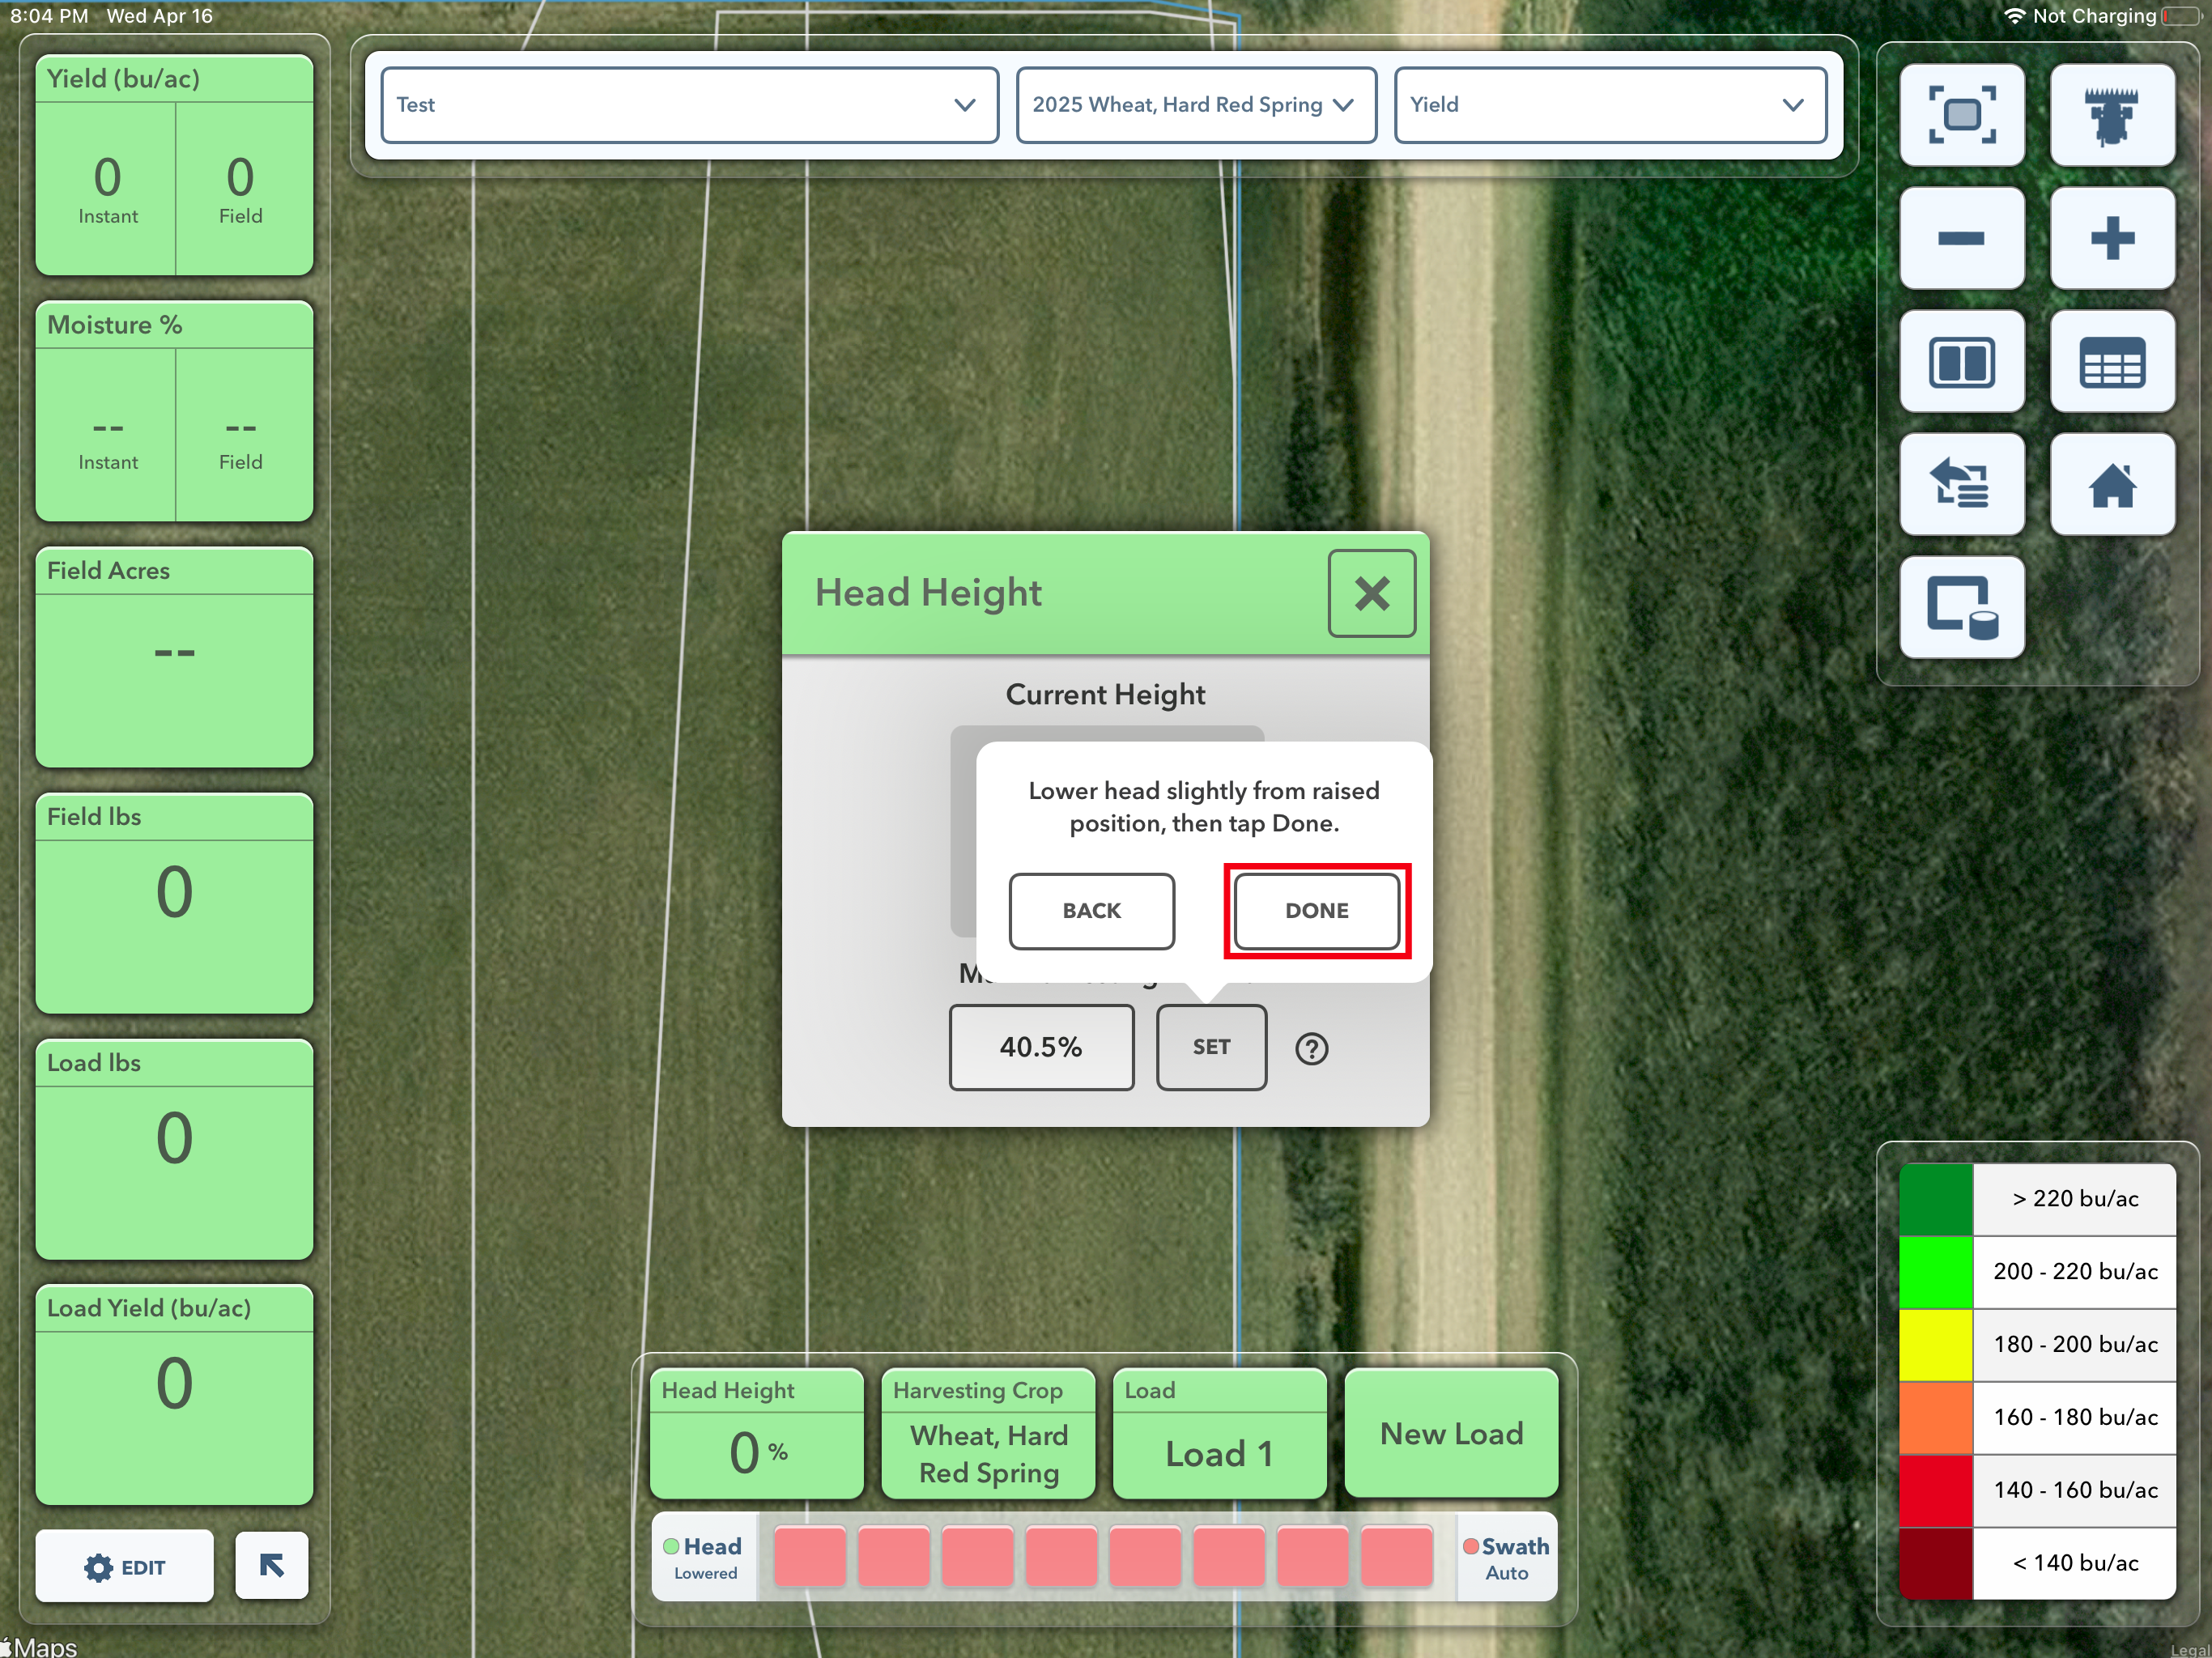The image size is (2212, 1658).
Task: Go to home screen icon
Action: 2111,484
